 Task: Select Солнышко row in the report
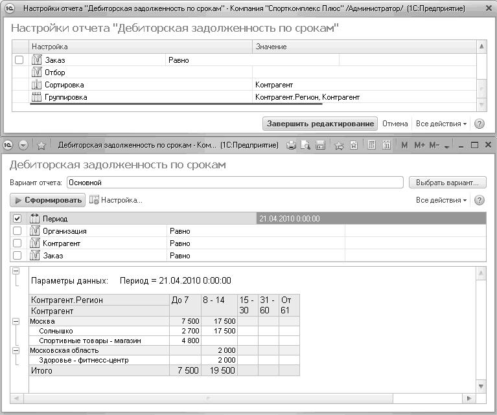click(164, 331)
